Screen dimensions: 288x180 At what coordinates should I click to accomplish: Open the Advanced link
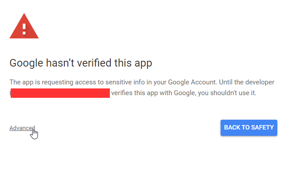[22, 128]
